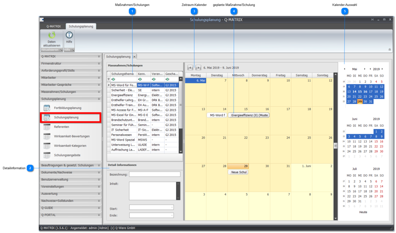This screenshot has width=396, height=233.
Task: Open Wirksamkeit-Kategorien in the sidebar
Action: (x=70, y=146)
